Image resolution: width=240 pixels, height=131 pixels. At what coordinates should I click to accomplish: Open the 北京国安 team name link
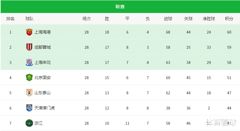(x=42, y=78)
